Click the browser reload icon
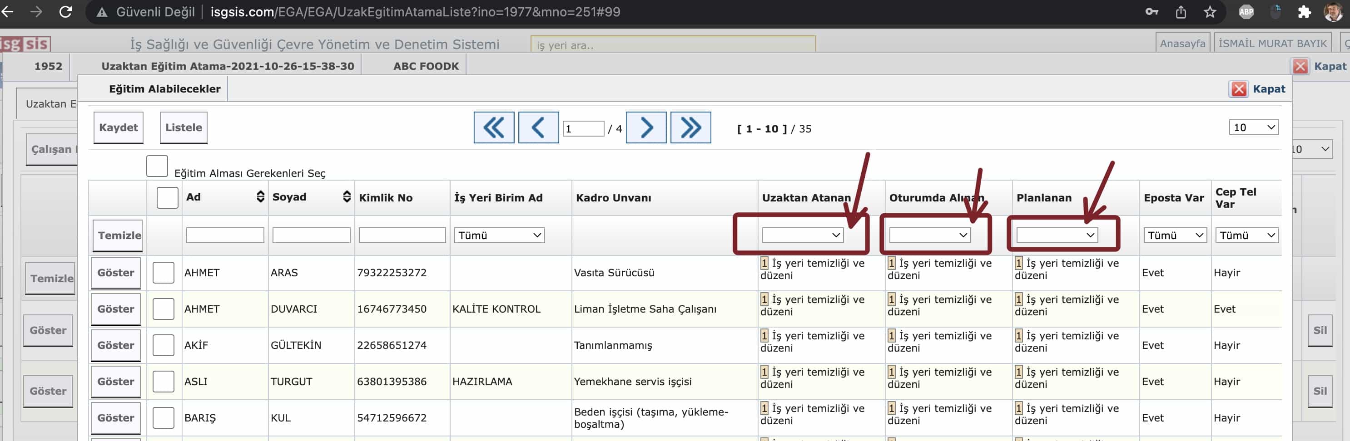Image resolution: width=1350 pixels, height=441 pixels. coord(65,11)
